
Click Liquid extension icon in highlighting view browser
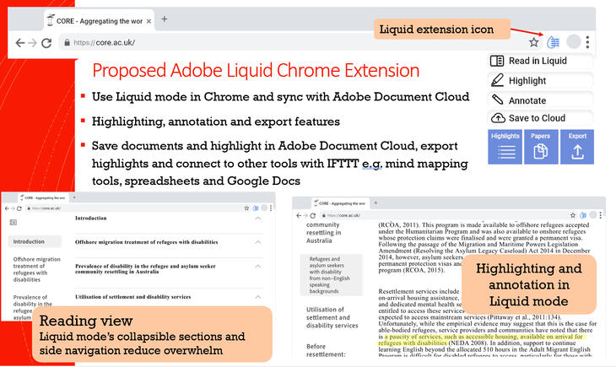[x=583, y=215]
